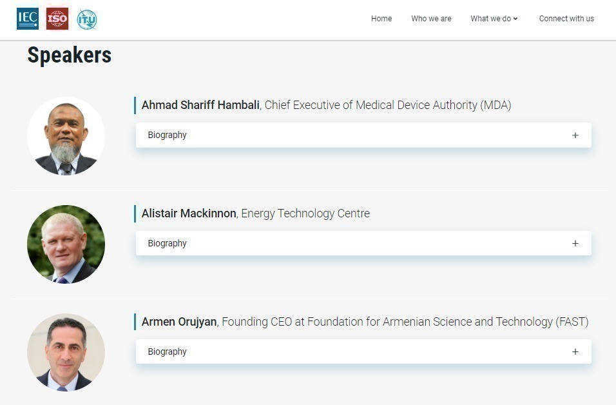Click the Speakers heading
The image size is (616, 405).
coord(70,55)
